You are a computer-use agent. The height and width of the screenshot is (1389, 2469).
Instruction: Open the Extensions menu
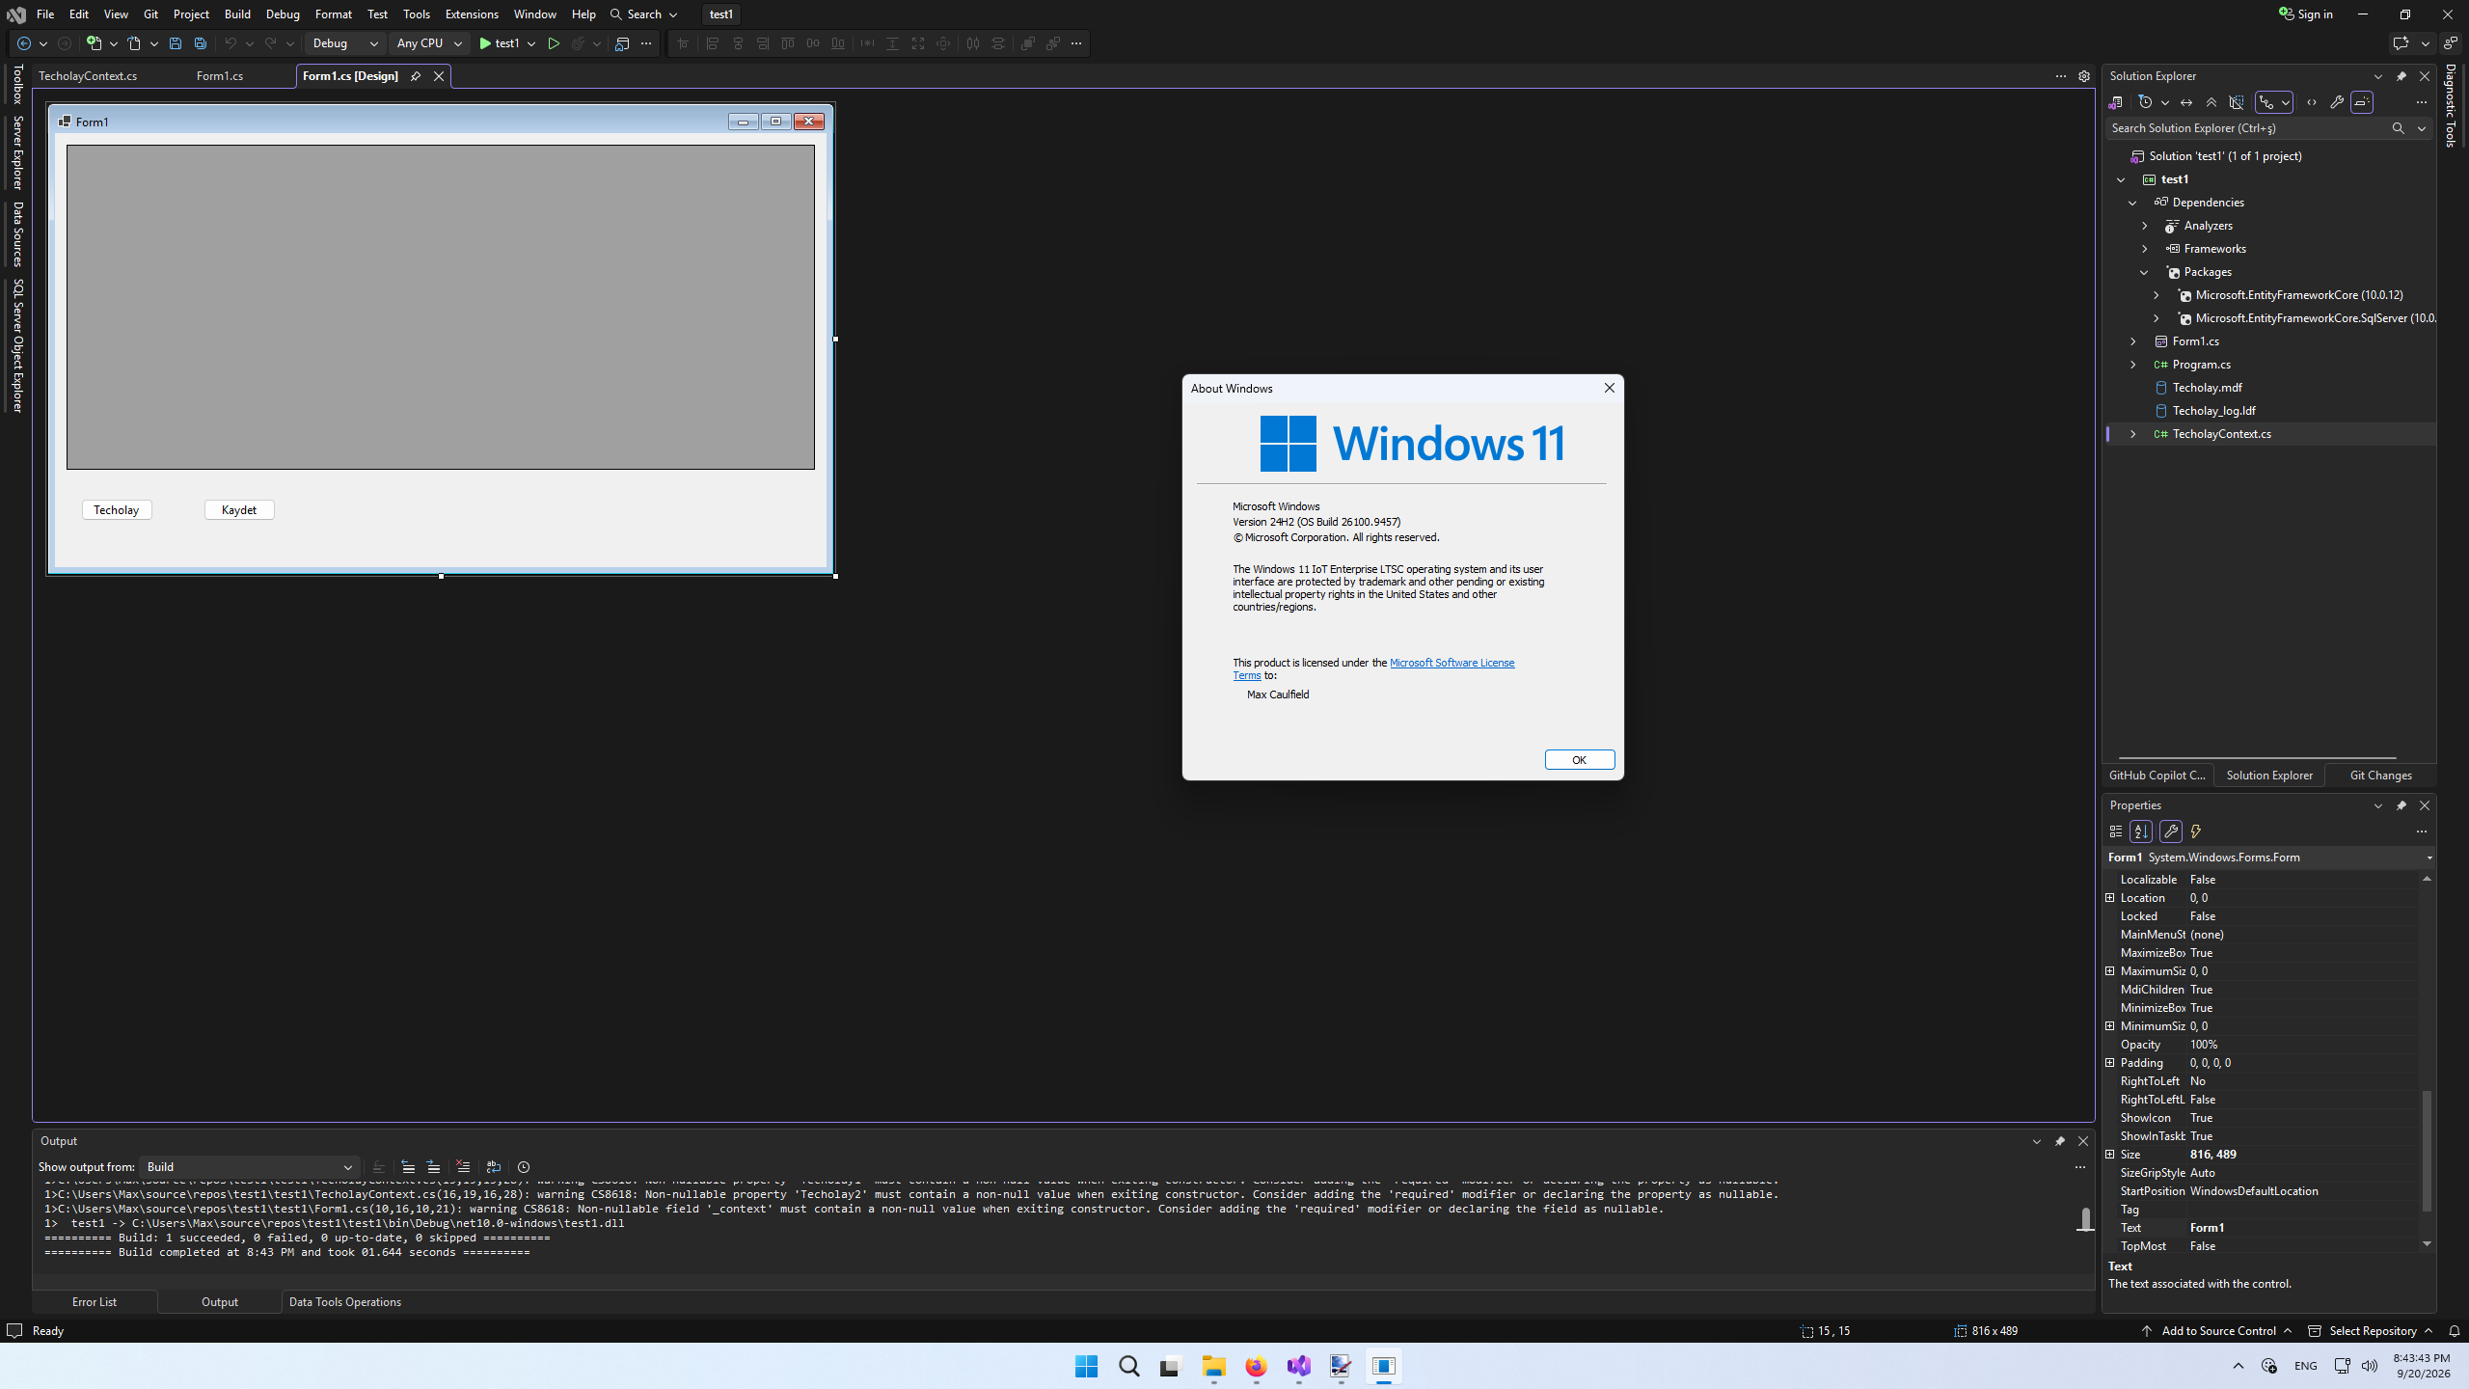click(x=472, y=14)
